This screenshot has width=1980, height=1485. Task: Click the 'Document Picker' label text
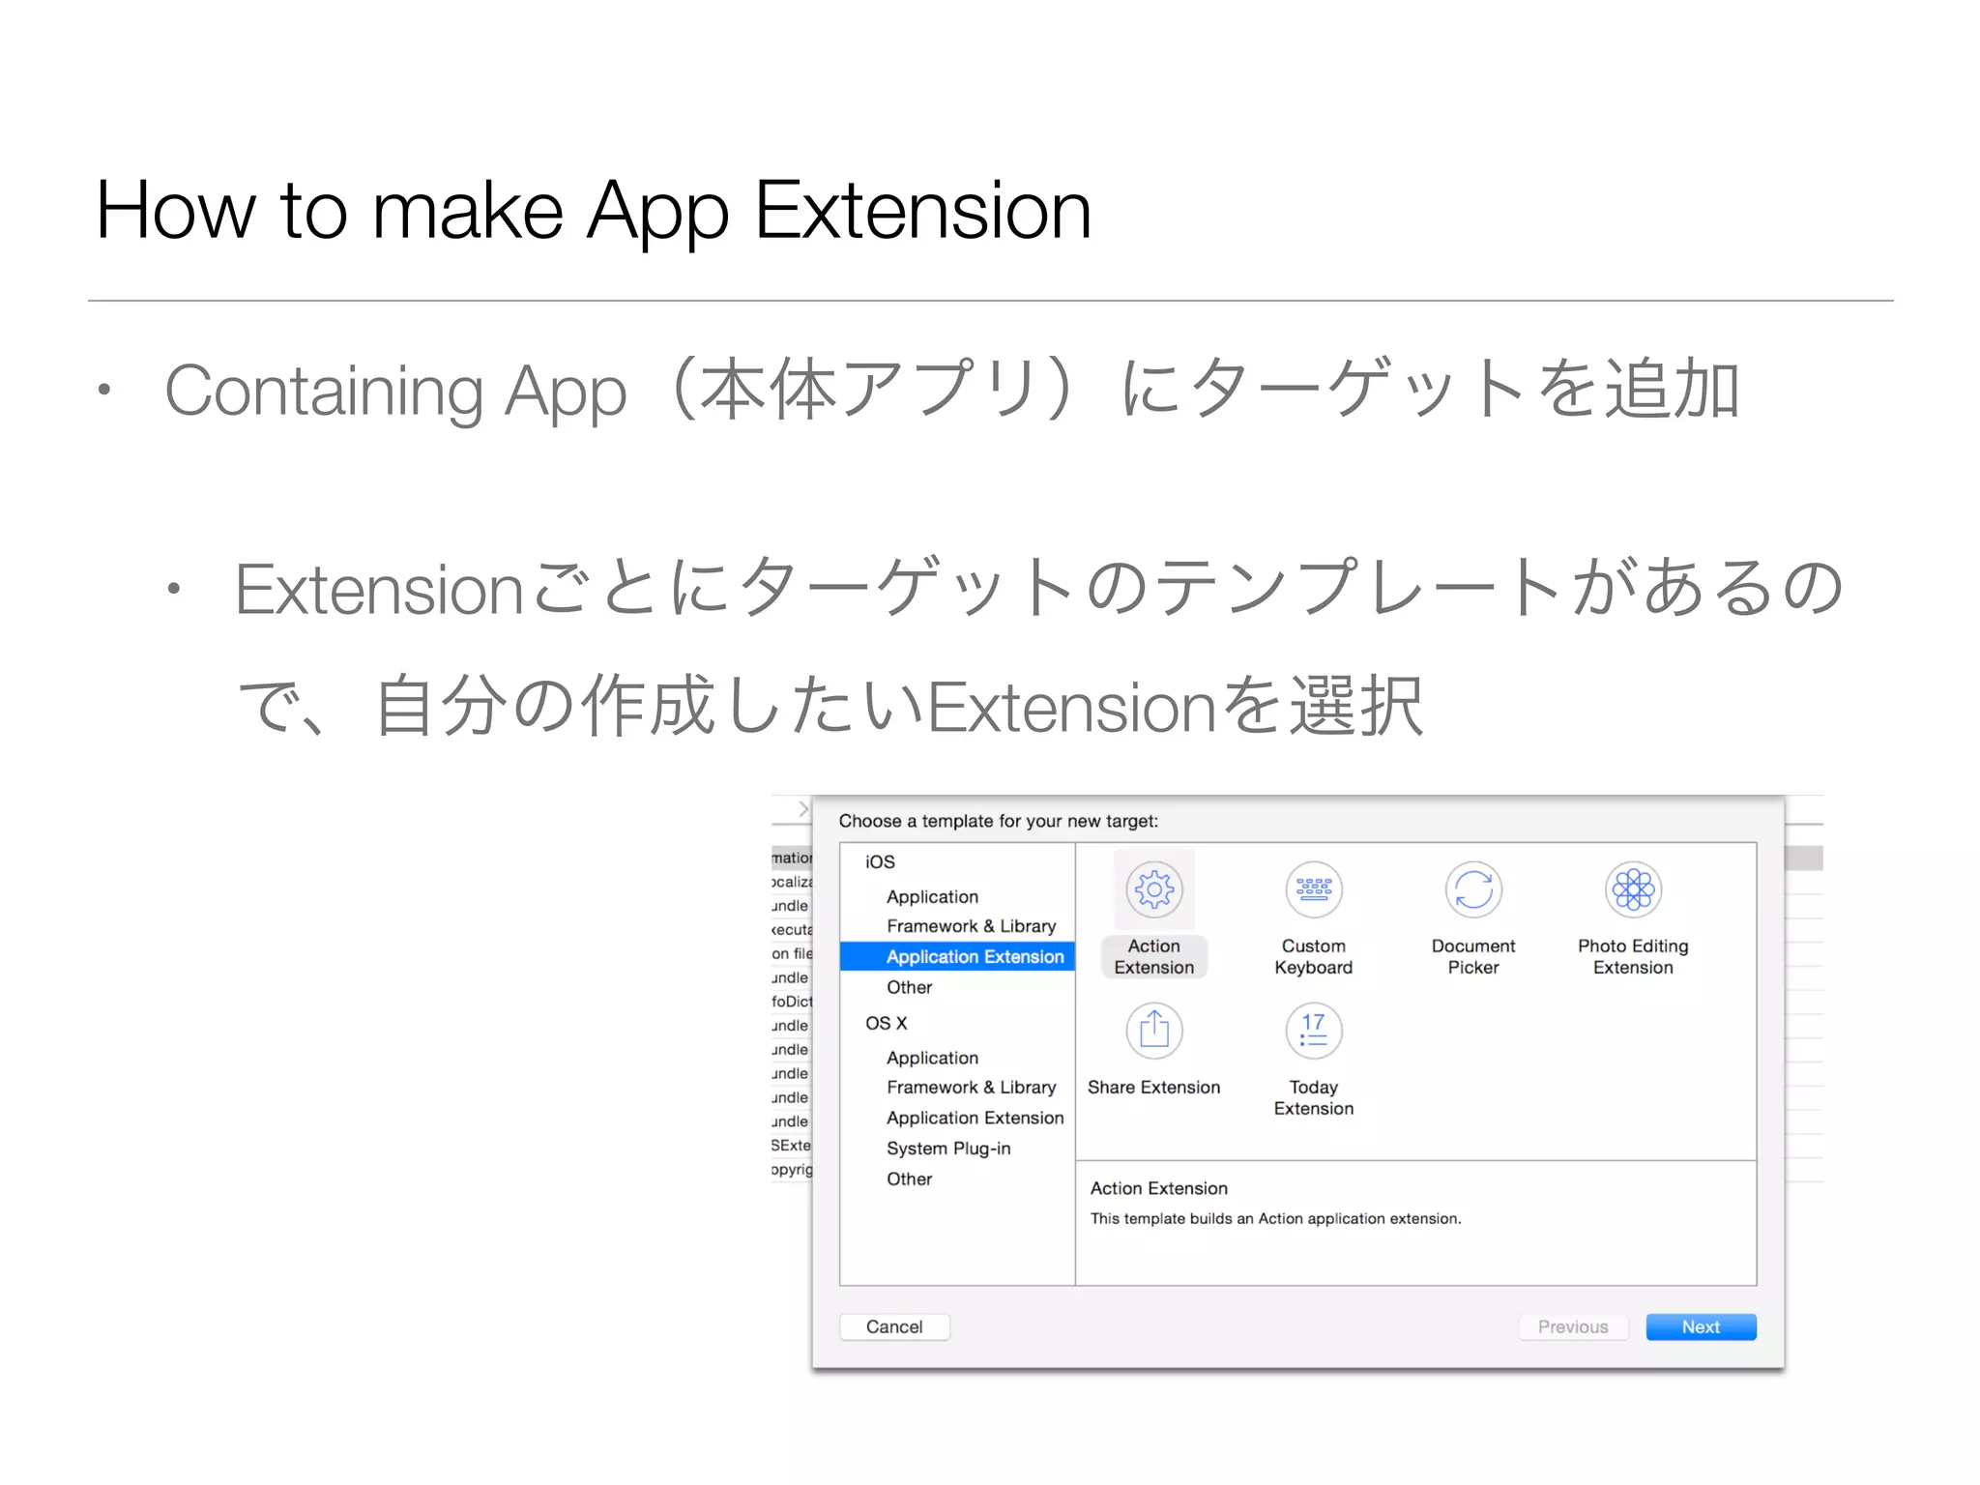pos(1472,956)
